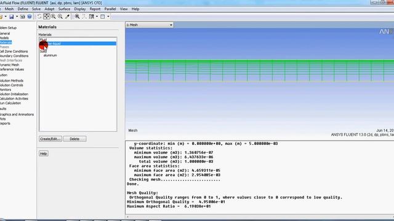Select the Pan (four-arrow) view tool
The height and width of the screenshot is (221, 394).
point(47,17)
